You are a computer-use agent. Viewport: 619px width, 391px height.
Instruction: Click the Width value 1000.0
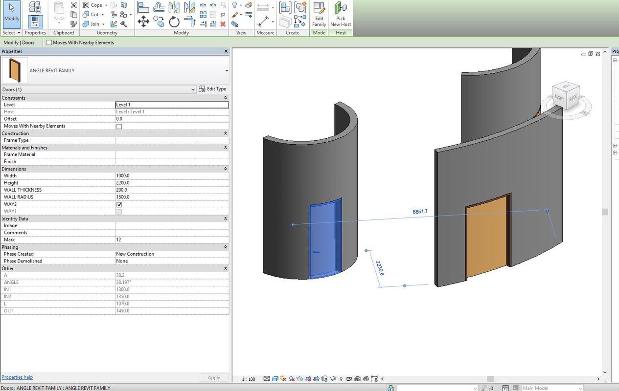pyautogui.click(x=172, y=175)
